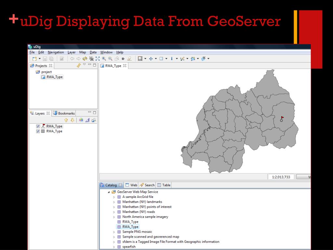Switch to the Search tab
The image size is (333, 250).
coord(147,185)
